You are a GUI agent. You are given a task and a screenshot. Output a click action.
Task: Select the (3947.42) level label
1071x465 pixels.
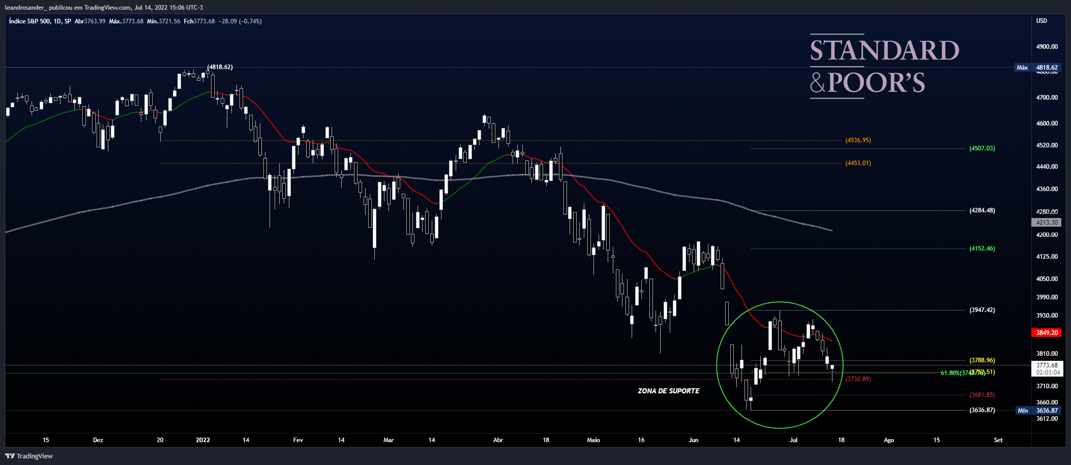(982, 310)
